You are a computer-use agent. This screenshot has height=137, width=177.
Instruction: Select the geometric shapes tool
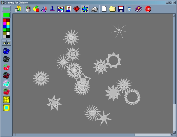click(x=36, y=9)
